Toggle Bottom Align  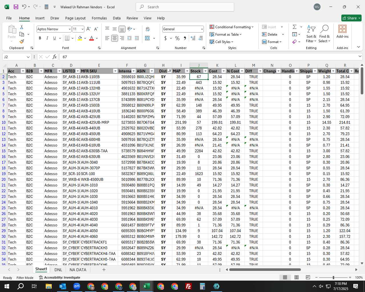(x=122, y=29)
